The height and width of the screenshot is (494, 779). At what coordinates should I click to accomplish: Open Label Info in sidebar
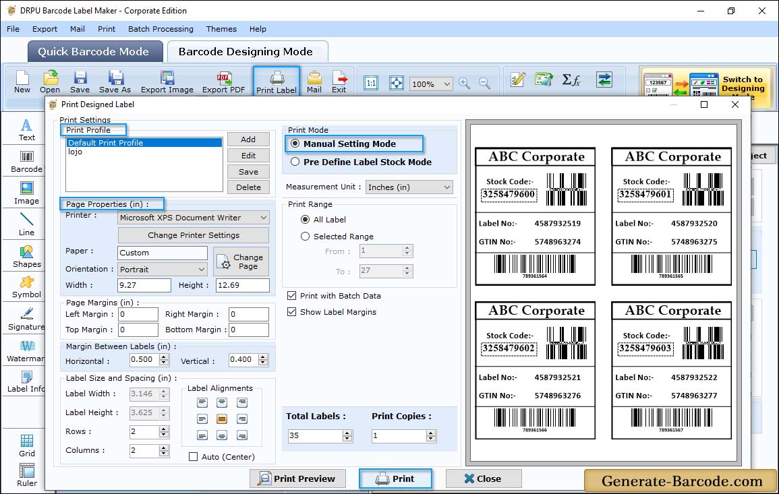pos(27,382)
